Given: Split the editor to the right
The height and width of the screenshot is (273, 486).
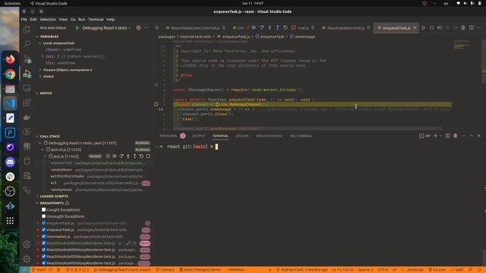Looking at the screenshot, I should pos(471,28).
